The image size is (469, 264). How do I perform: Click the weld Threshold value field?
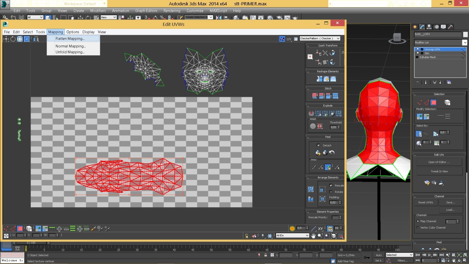(x=334, y=127)
